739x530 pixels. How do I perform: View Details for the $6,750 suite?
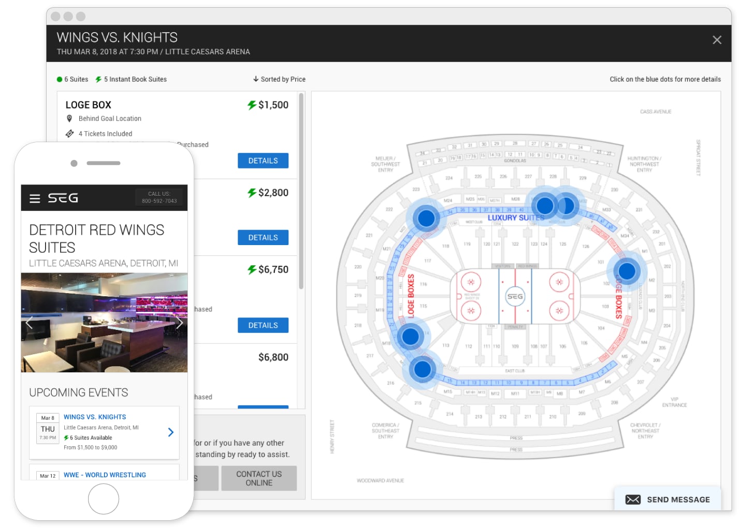263,325
